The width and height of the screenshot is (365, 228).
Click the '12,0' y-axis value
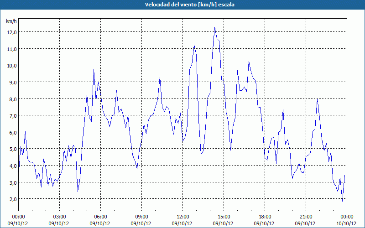tap(12, 32)
